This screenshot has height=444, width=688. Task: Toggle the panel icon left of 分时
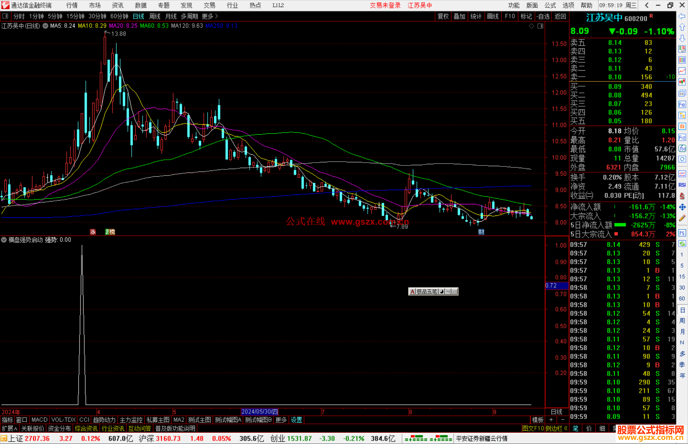pos(5,16)
